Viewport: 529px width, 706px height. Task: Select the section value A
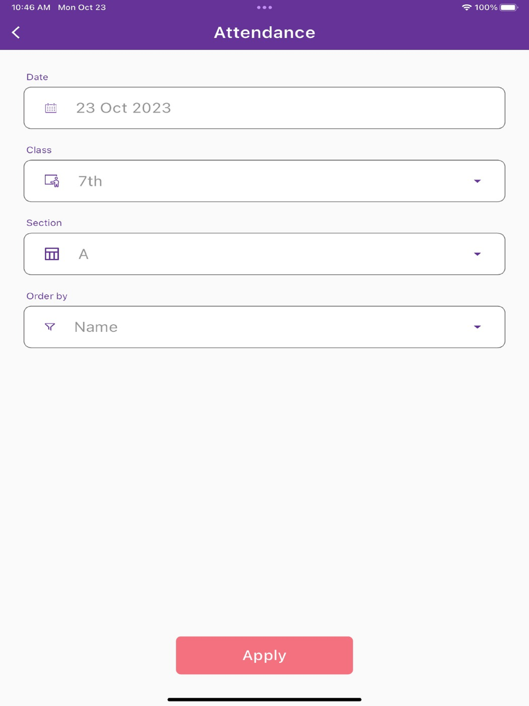tap(264, 254)
